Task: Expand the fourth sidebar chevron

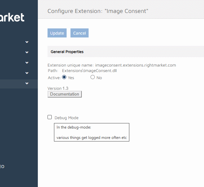Action: 27,73
